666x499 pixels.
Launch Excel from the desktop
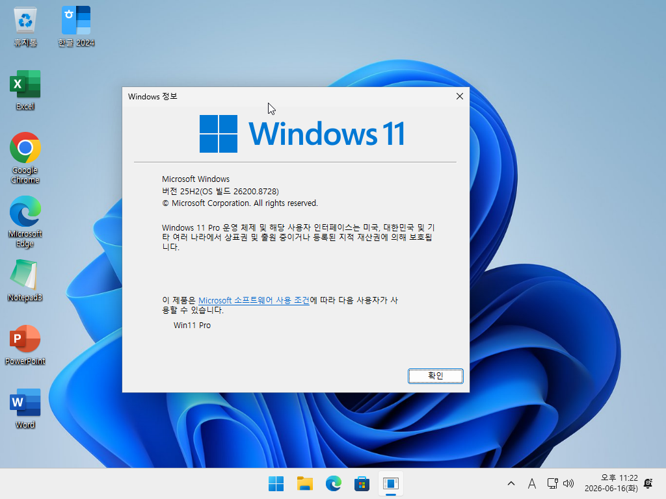click(x=25, y=90)
